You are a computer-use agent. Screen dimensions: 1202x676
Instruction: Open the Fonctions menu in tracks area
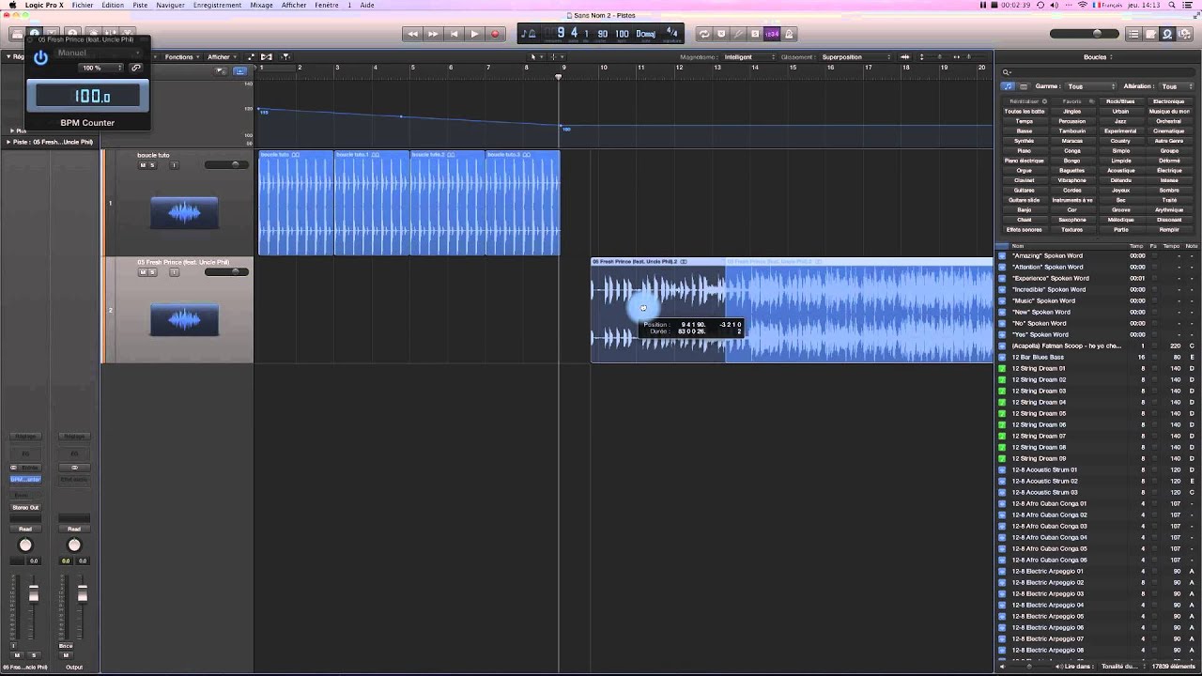[x=181, y=56]
